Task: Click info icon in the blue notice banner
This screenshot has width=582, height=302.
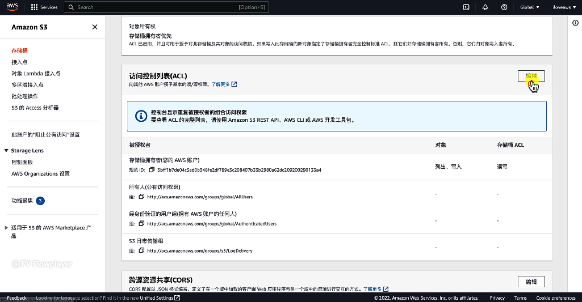Action: [141, 116]
